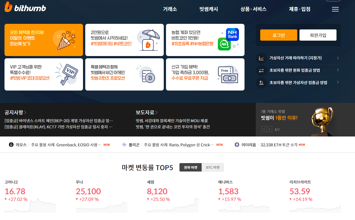Open press release '한 권으로 끝내는 코인 투자의 정석'

pyautogui.click(x=173, y=127)
